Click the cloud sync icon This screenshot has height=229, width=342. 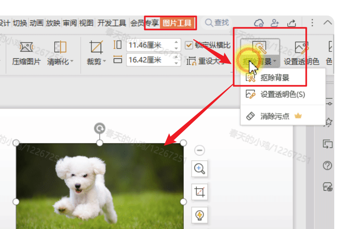259,23
